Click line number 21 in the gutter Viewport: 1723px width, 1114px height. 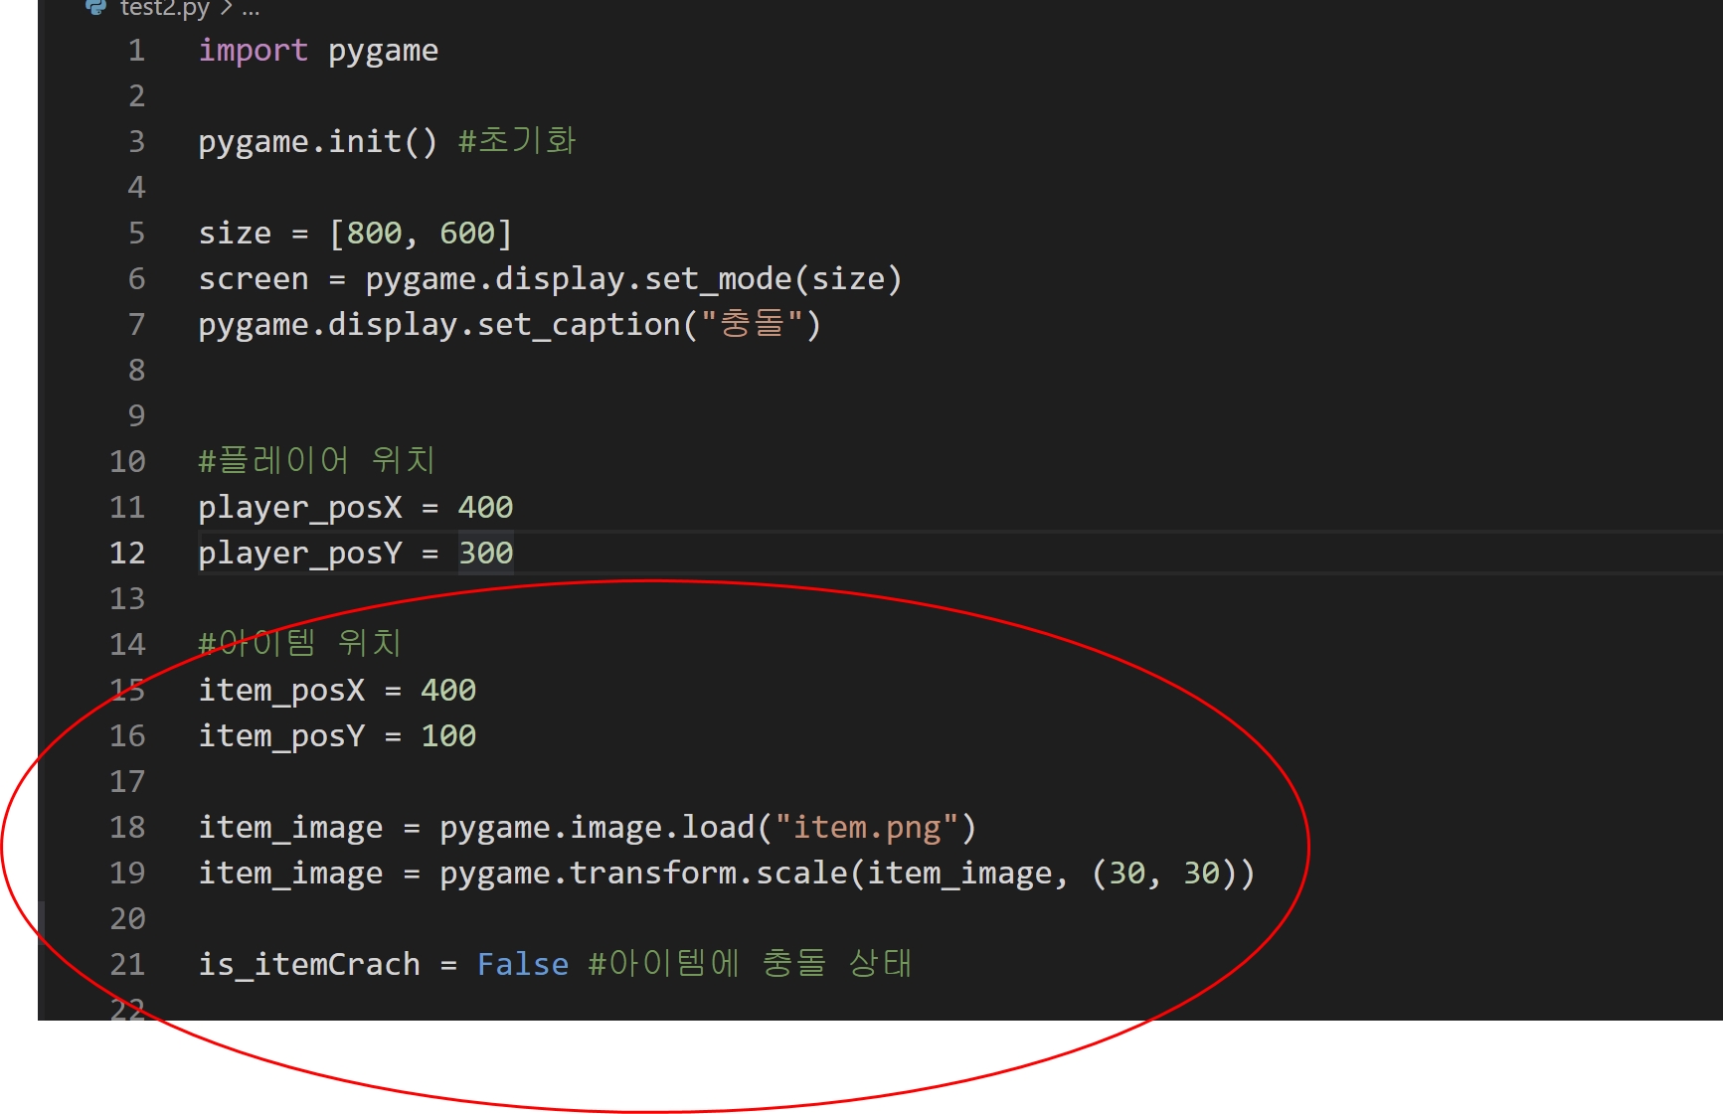click(x=127, y=965)
